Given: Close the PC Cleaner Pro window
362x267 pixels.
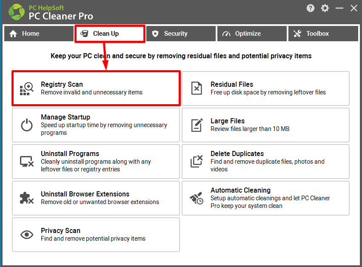Looking at the screenshot, I should coord(353,9).
